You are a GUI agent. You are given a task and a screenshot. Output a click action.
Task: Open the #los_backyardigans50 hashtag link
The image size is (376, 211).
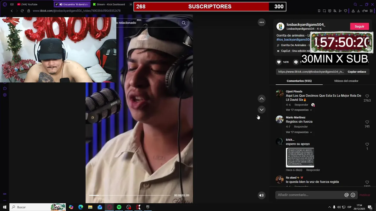pyautogui.click(x=293, y=40)
